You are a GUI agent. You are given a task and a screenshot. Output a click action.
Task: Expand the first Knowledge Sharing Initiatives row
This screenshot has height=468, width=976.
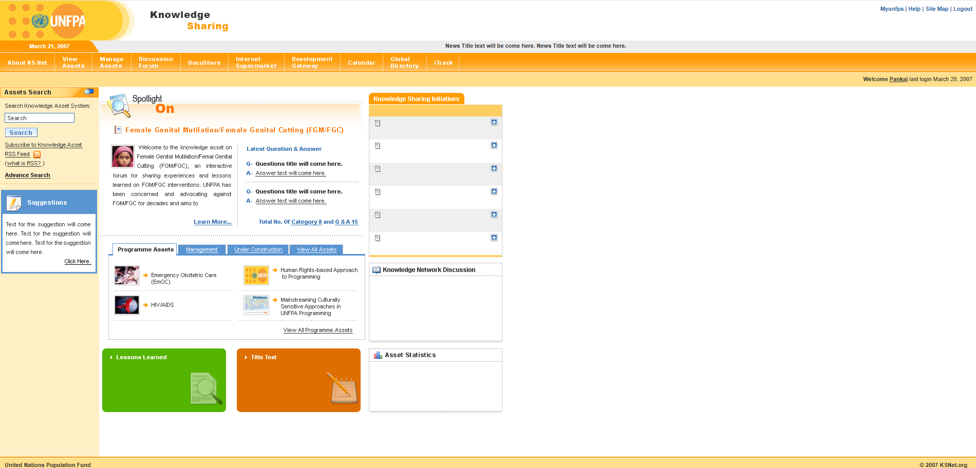pyautogui.click(x=494, y=122)
